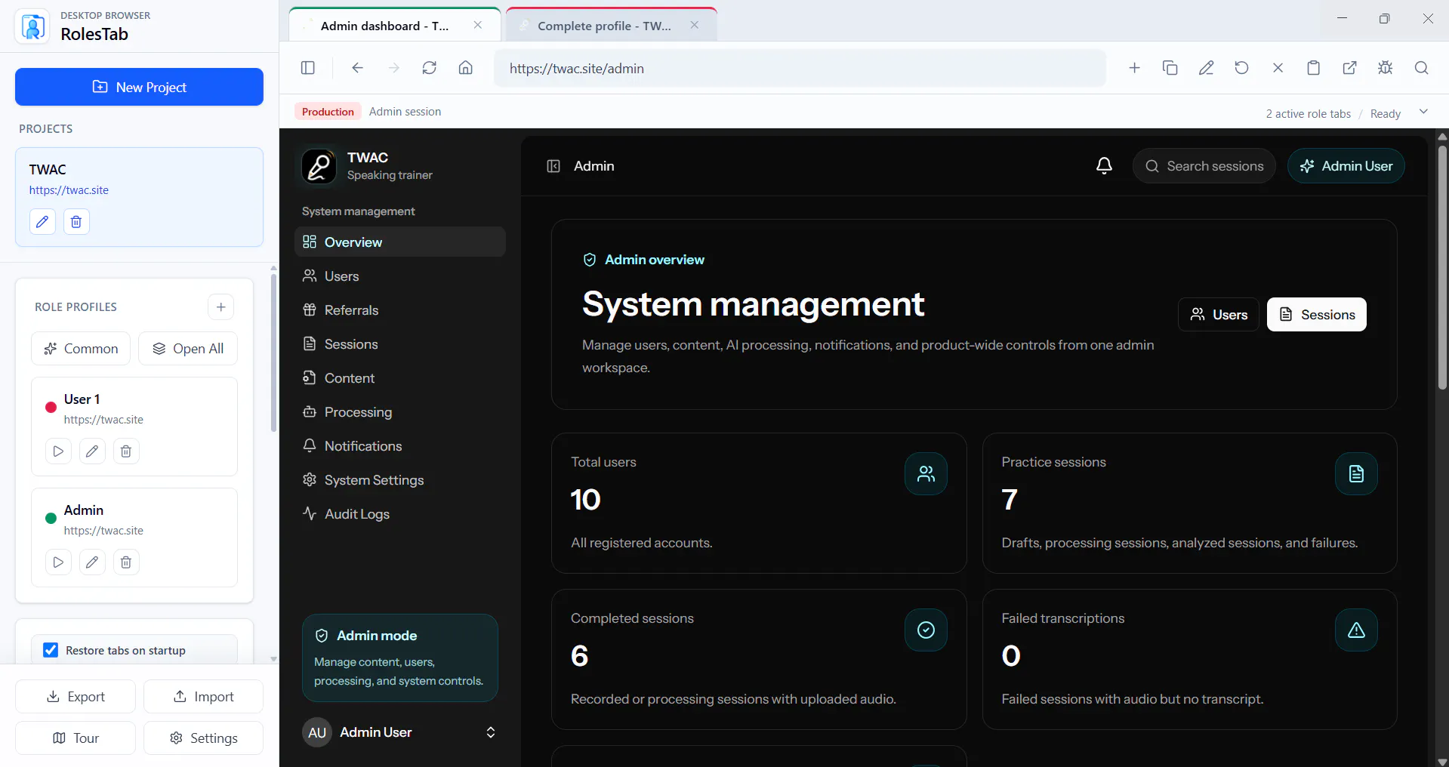Open Users in admin sidebar
This screenshot has width=1449, height=767.
tap(400, 276)
